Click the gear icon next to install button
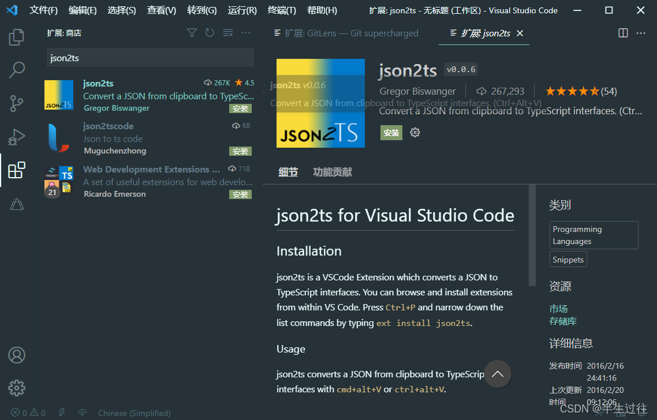Viewport: 657px width, 420px height. 415,133
